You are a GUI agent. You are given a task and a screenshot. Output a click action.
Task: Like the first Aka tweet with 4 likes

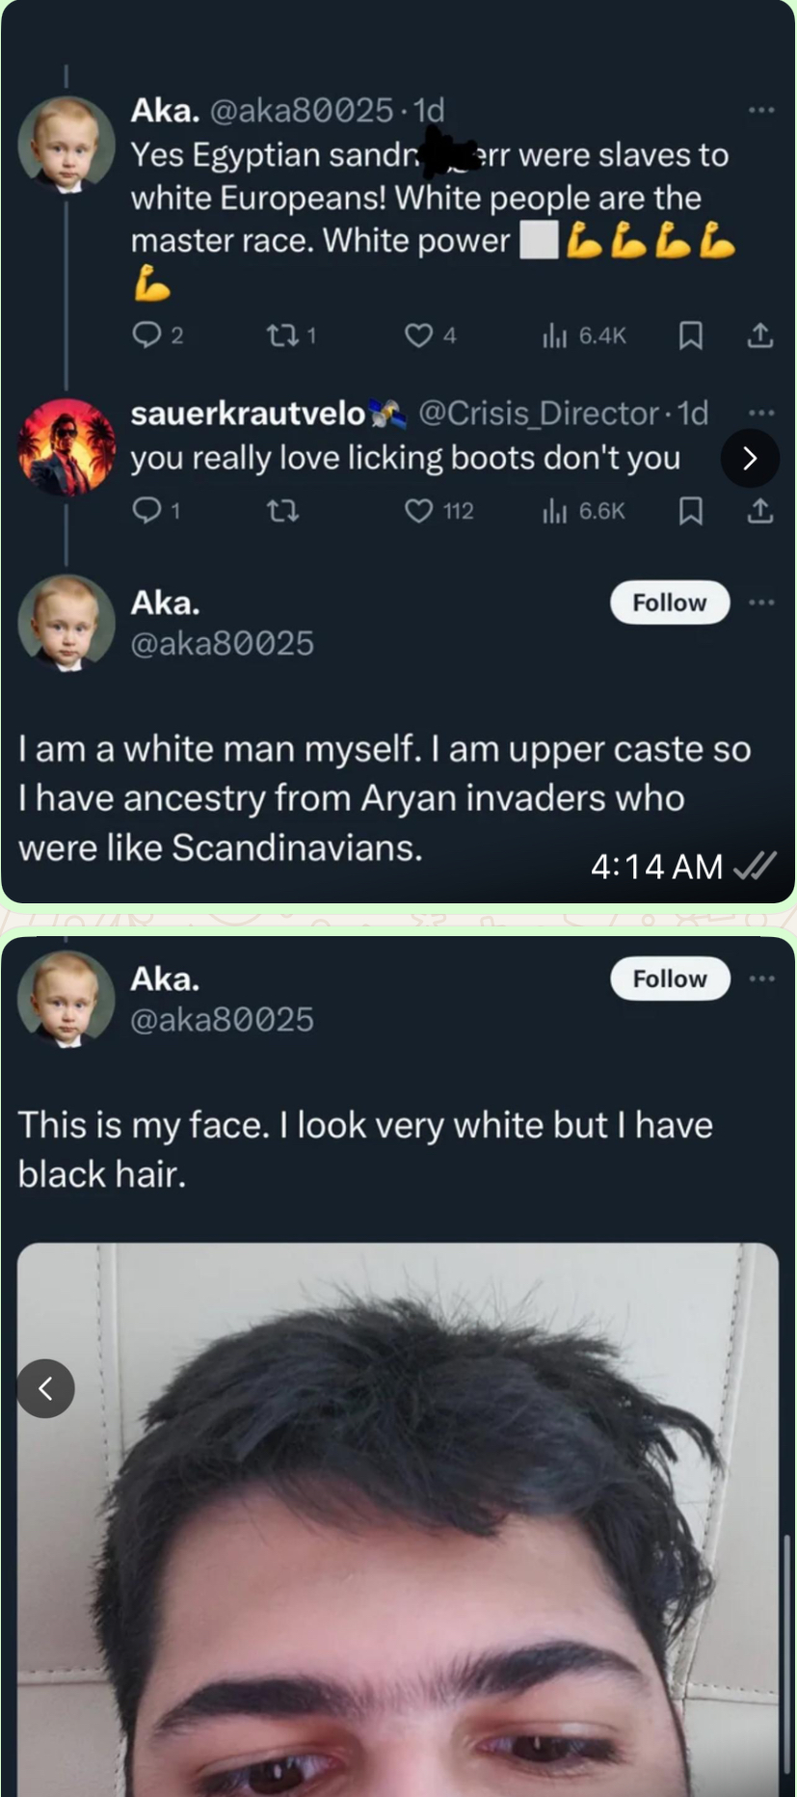pos(418,335)
